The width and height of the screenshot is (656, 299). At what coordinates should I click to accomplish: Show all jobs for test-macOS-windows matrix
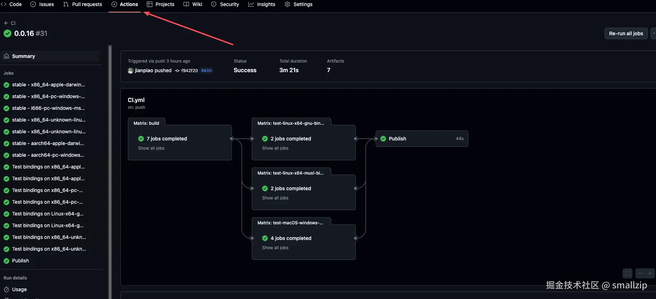pyautogui.click(x=275, y=248)
